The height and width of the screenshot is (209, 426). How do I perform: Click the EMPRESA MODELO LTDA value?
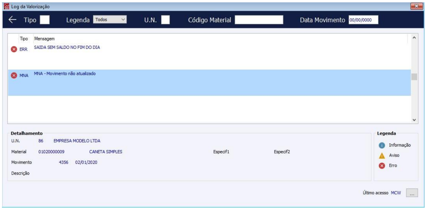(77, 141)
